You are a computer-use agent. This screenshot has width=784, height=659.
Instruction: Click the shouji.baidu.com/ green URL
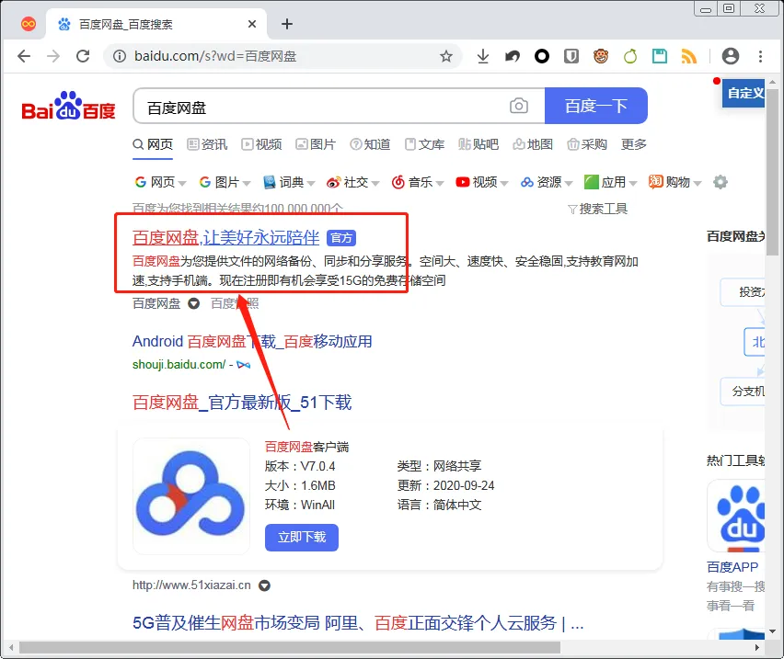(x=179, y=365)
